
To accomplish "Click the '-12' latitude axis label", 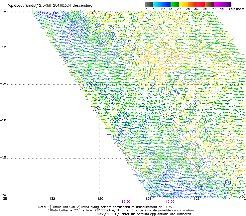I will coord(3,47).
